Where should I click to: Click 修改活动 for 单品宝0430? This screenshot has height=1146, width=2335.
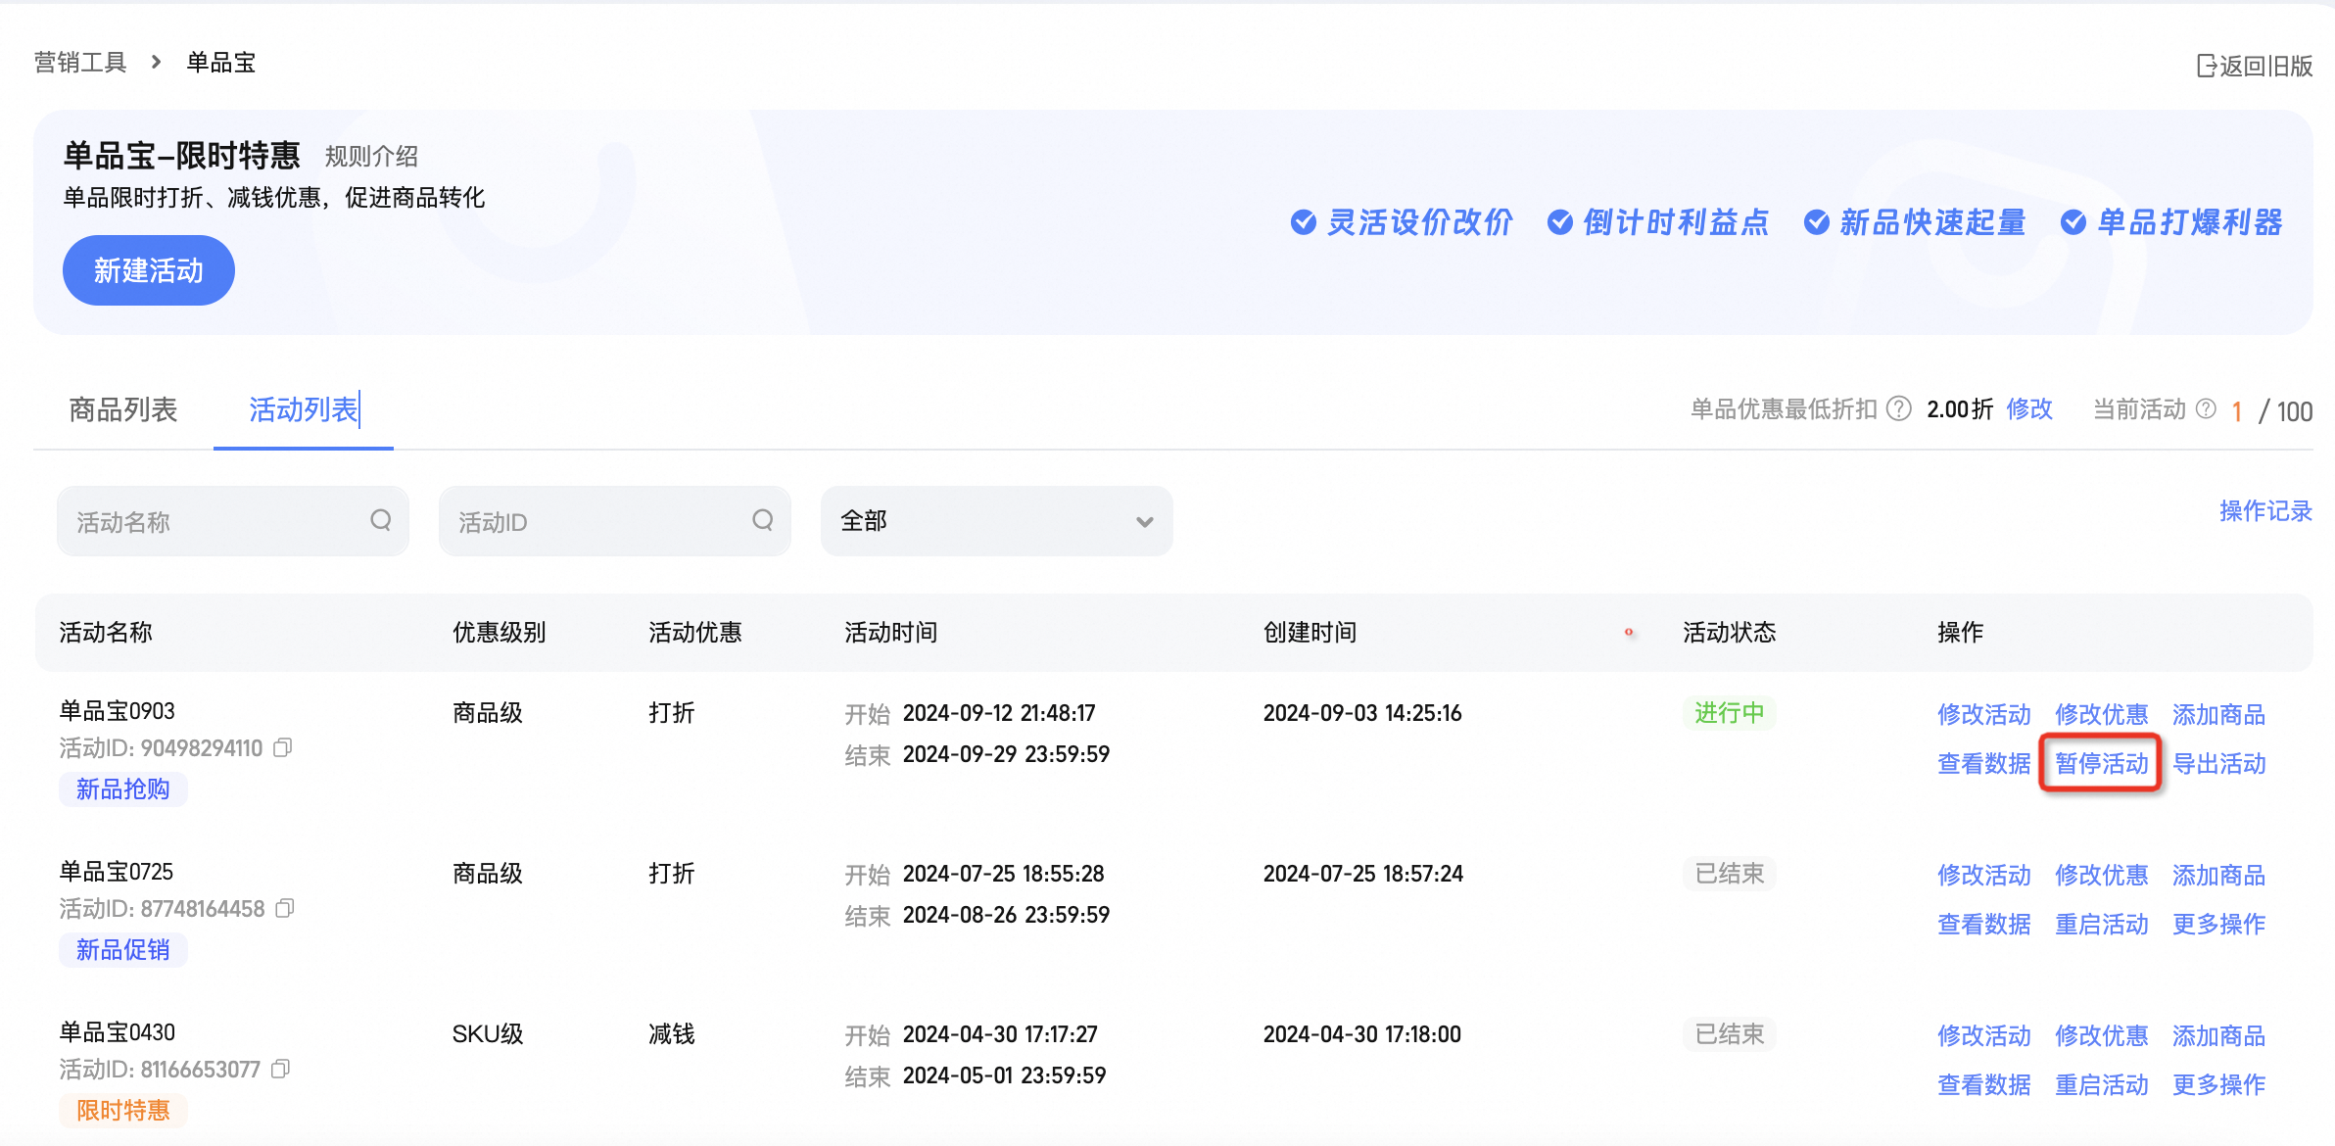pos(1984,1035)
